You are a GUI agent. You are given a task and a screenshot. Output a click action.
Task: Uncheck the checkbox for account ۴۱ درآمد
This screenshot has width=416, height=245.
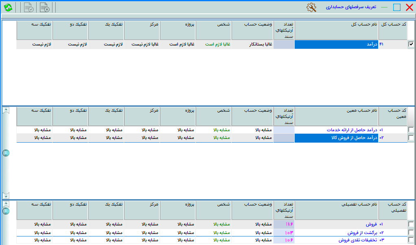[x=411, y=44]
